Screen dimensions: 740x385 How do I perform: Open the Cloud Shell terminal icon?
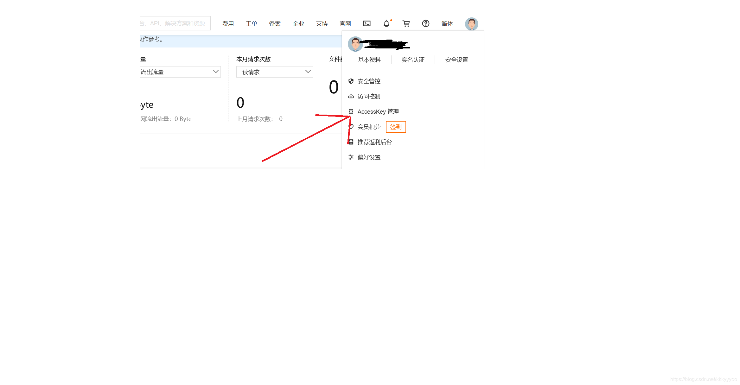pos(367,23)
